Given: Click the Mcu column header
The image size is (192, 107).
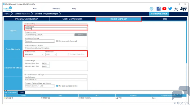Looking at the screenshot, I should coord(97,95).
